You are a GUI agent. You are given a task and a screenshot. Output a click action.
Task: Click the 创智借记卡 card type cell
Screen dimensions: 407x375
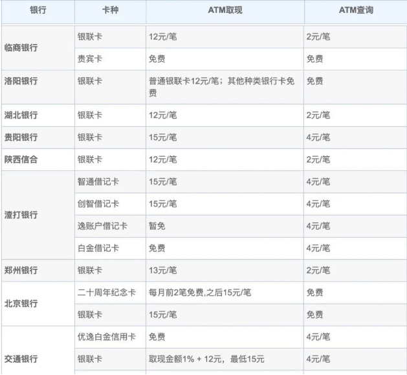pos(110,204)
